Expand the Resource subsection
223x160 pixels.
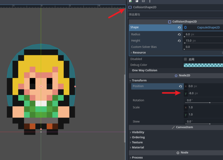coord(139,53)
